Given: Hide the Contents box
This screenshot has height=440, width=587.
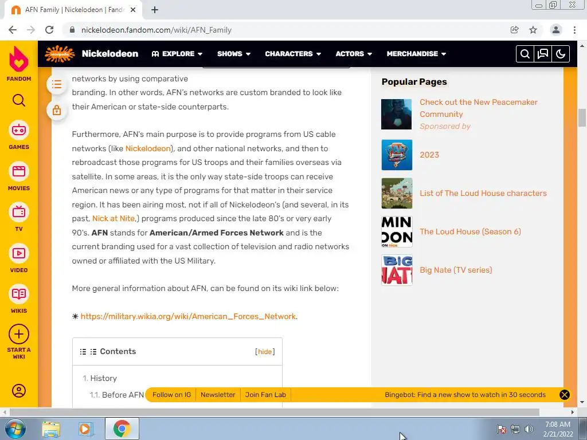Looking at the screenshot, I should point(265,352).
